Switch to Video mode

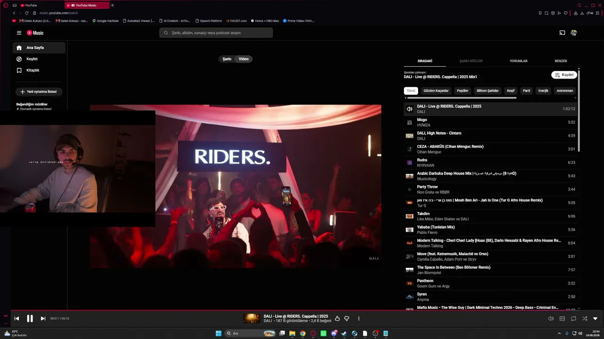243,59
